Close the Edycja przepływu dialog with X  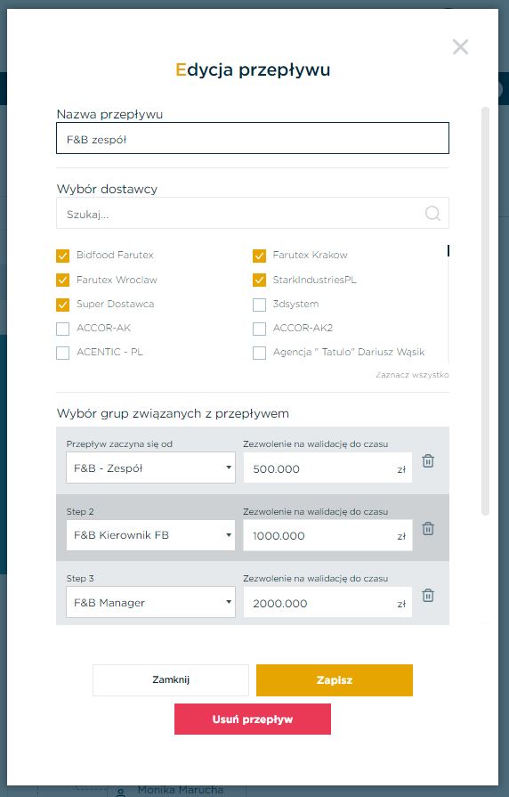point(460,47)
